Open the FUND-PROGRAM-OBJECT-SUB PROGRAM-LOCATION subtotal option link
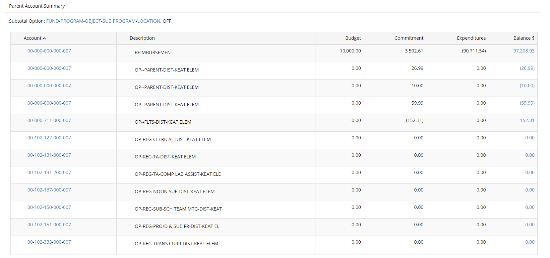 103,21
